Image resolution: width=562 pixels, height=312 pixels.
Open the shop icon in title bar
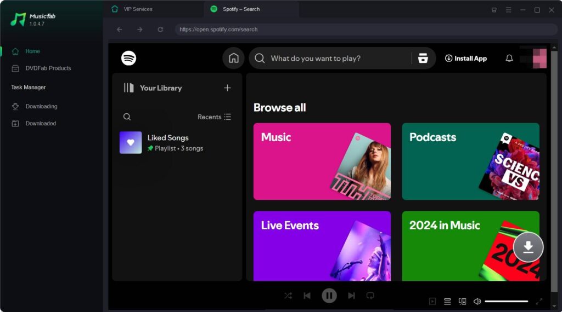pos(494,10)
